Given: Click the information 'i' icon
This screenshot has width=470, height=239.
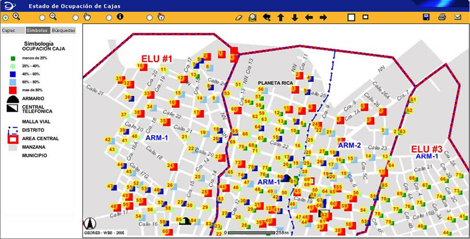Looking at the screenshot, I should (120, 17).
